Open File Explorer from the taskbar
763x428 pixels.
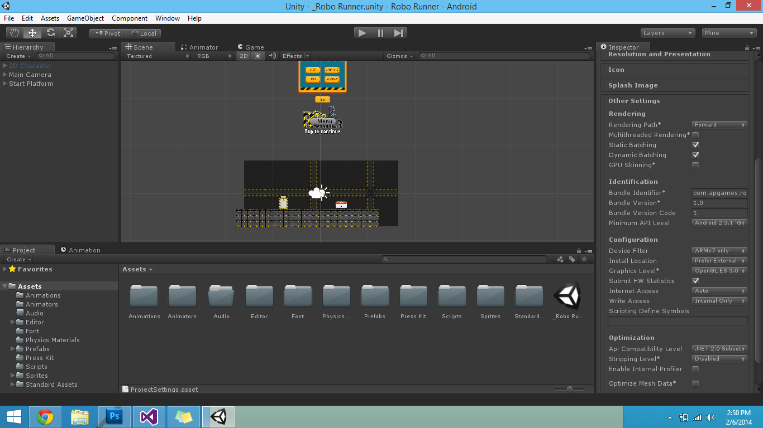tap(80, 417)
